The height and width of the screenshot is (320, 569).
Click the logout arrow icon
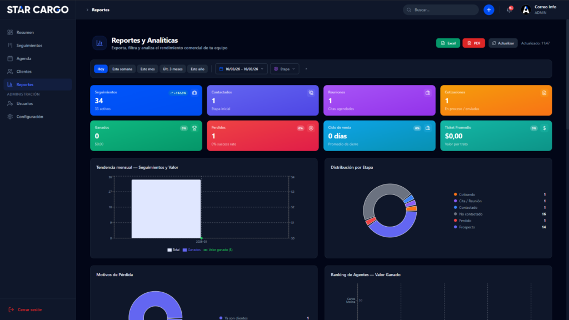pos(11,309)
